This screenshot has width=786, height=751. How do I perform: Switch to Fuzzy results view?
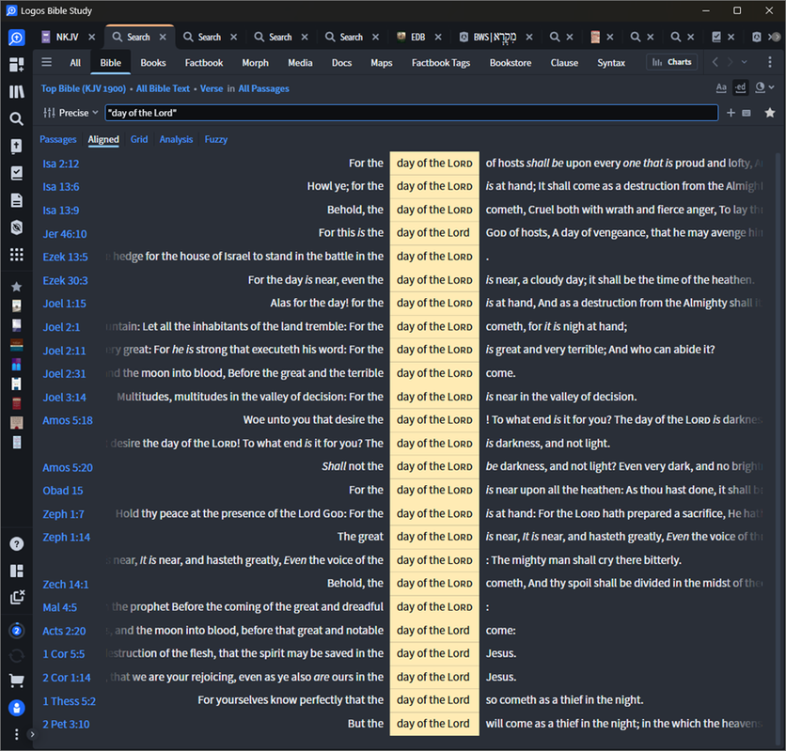pyautogui.click(x=216, y=139)
